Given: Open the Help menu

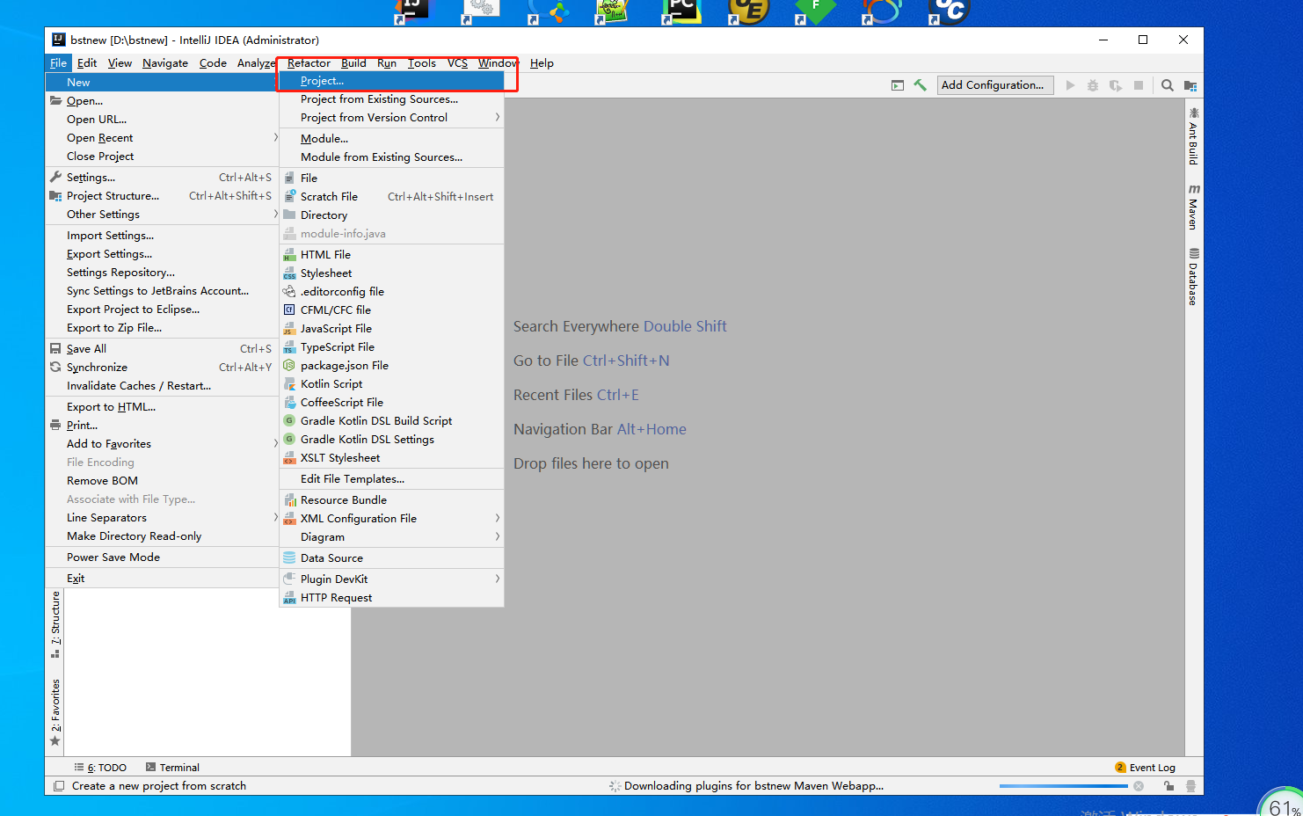Looking at the screenshot, I should point(542,63).
